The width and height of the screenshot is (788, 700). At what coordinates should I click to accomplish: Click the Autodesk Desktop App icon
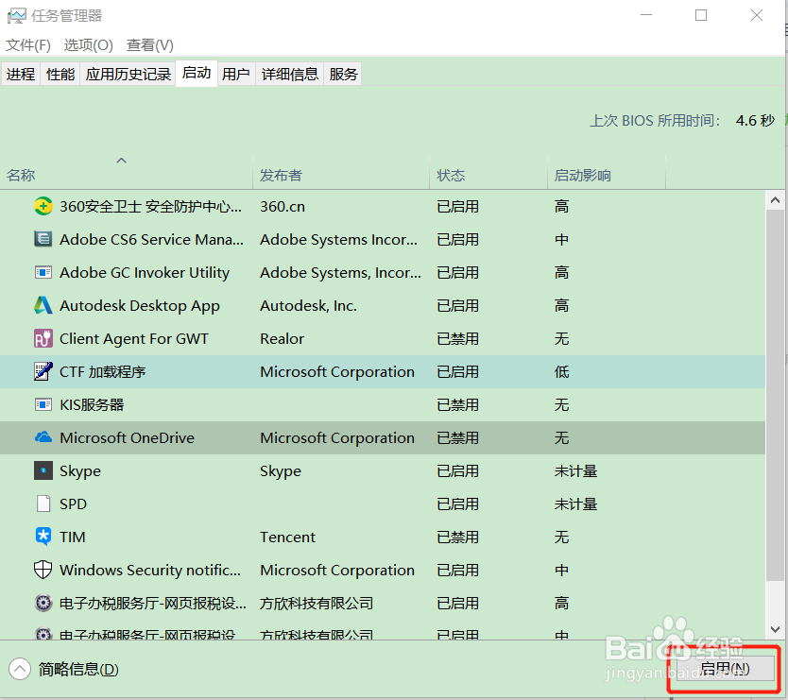point(43,305)
